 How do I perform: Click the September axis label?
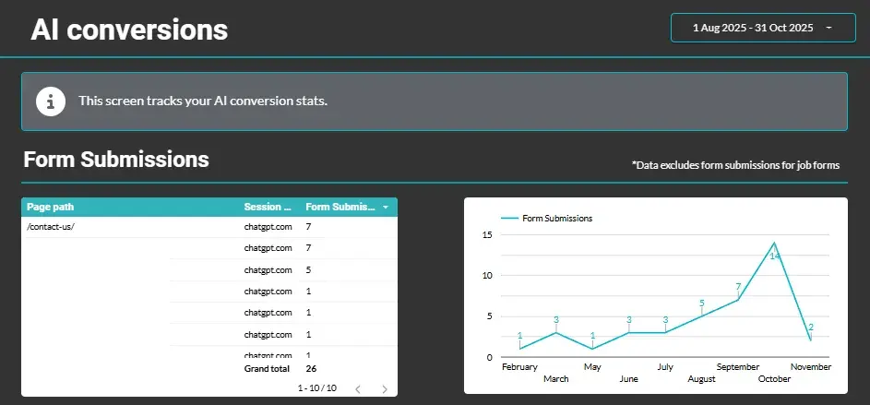click(x=738, y=367)
